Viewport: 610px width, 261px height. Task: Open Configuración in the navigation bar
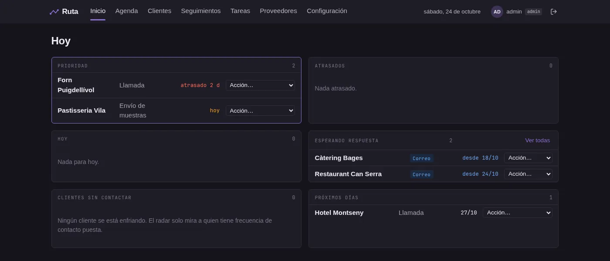pos(327,11)
